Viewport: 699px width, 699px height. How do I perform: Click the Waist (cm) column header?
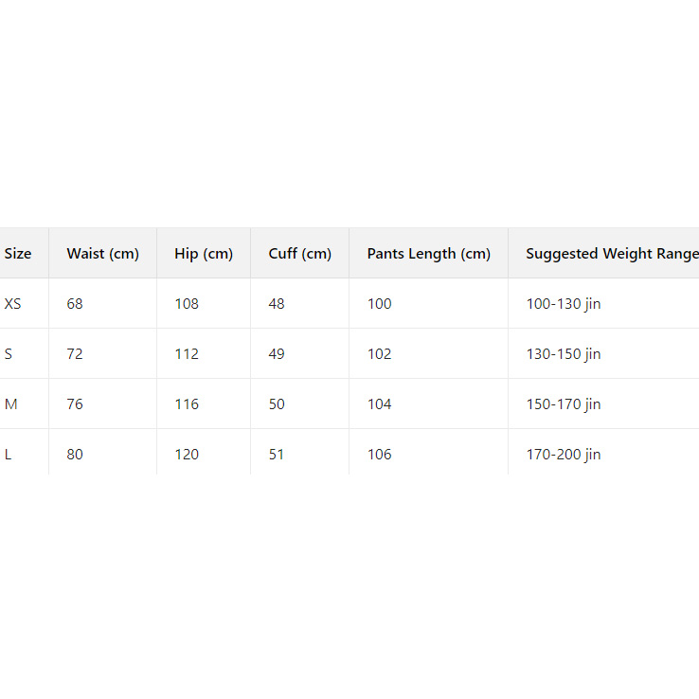click(102, 254)
